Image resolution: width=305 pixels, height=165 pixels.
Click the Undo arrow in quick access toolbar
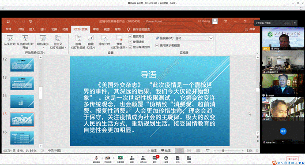point(15,22)
